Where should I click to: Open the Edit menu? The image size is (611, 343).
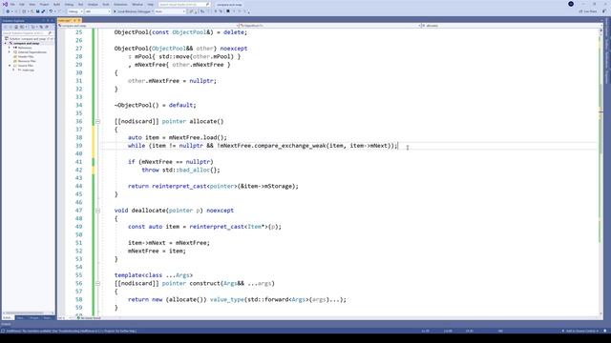coord(22,4)
